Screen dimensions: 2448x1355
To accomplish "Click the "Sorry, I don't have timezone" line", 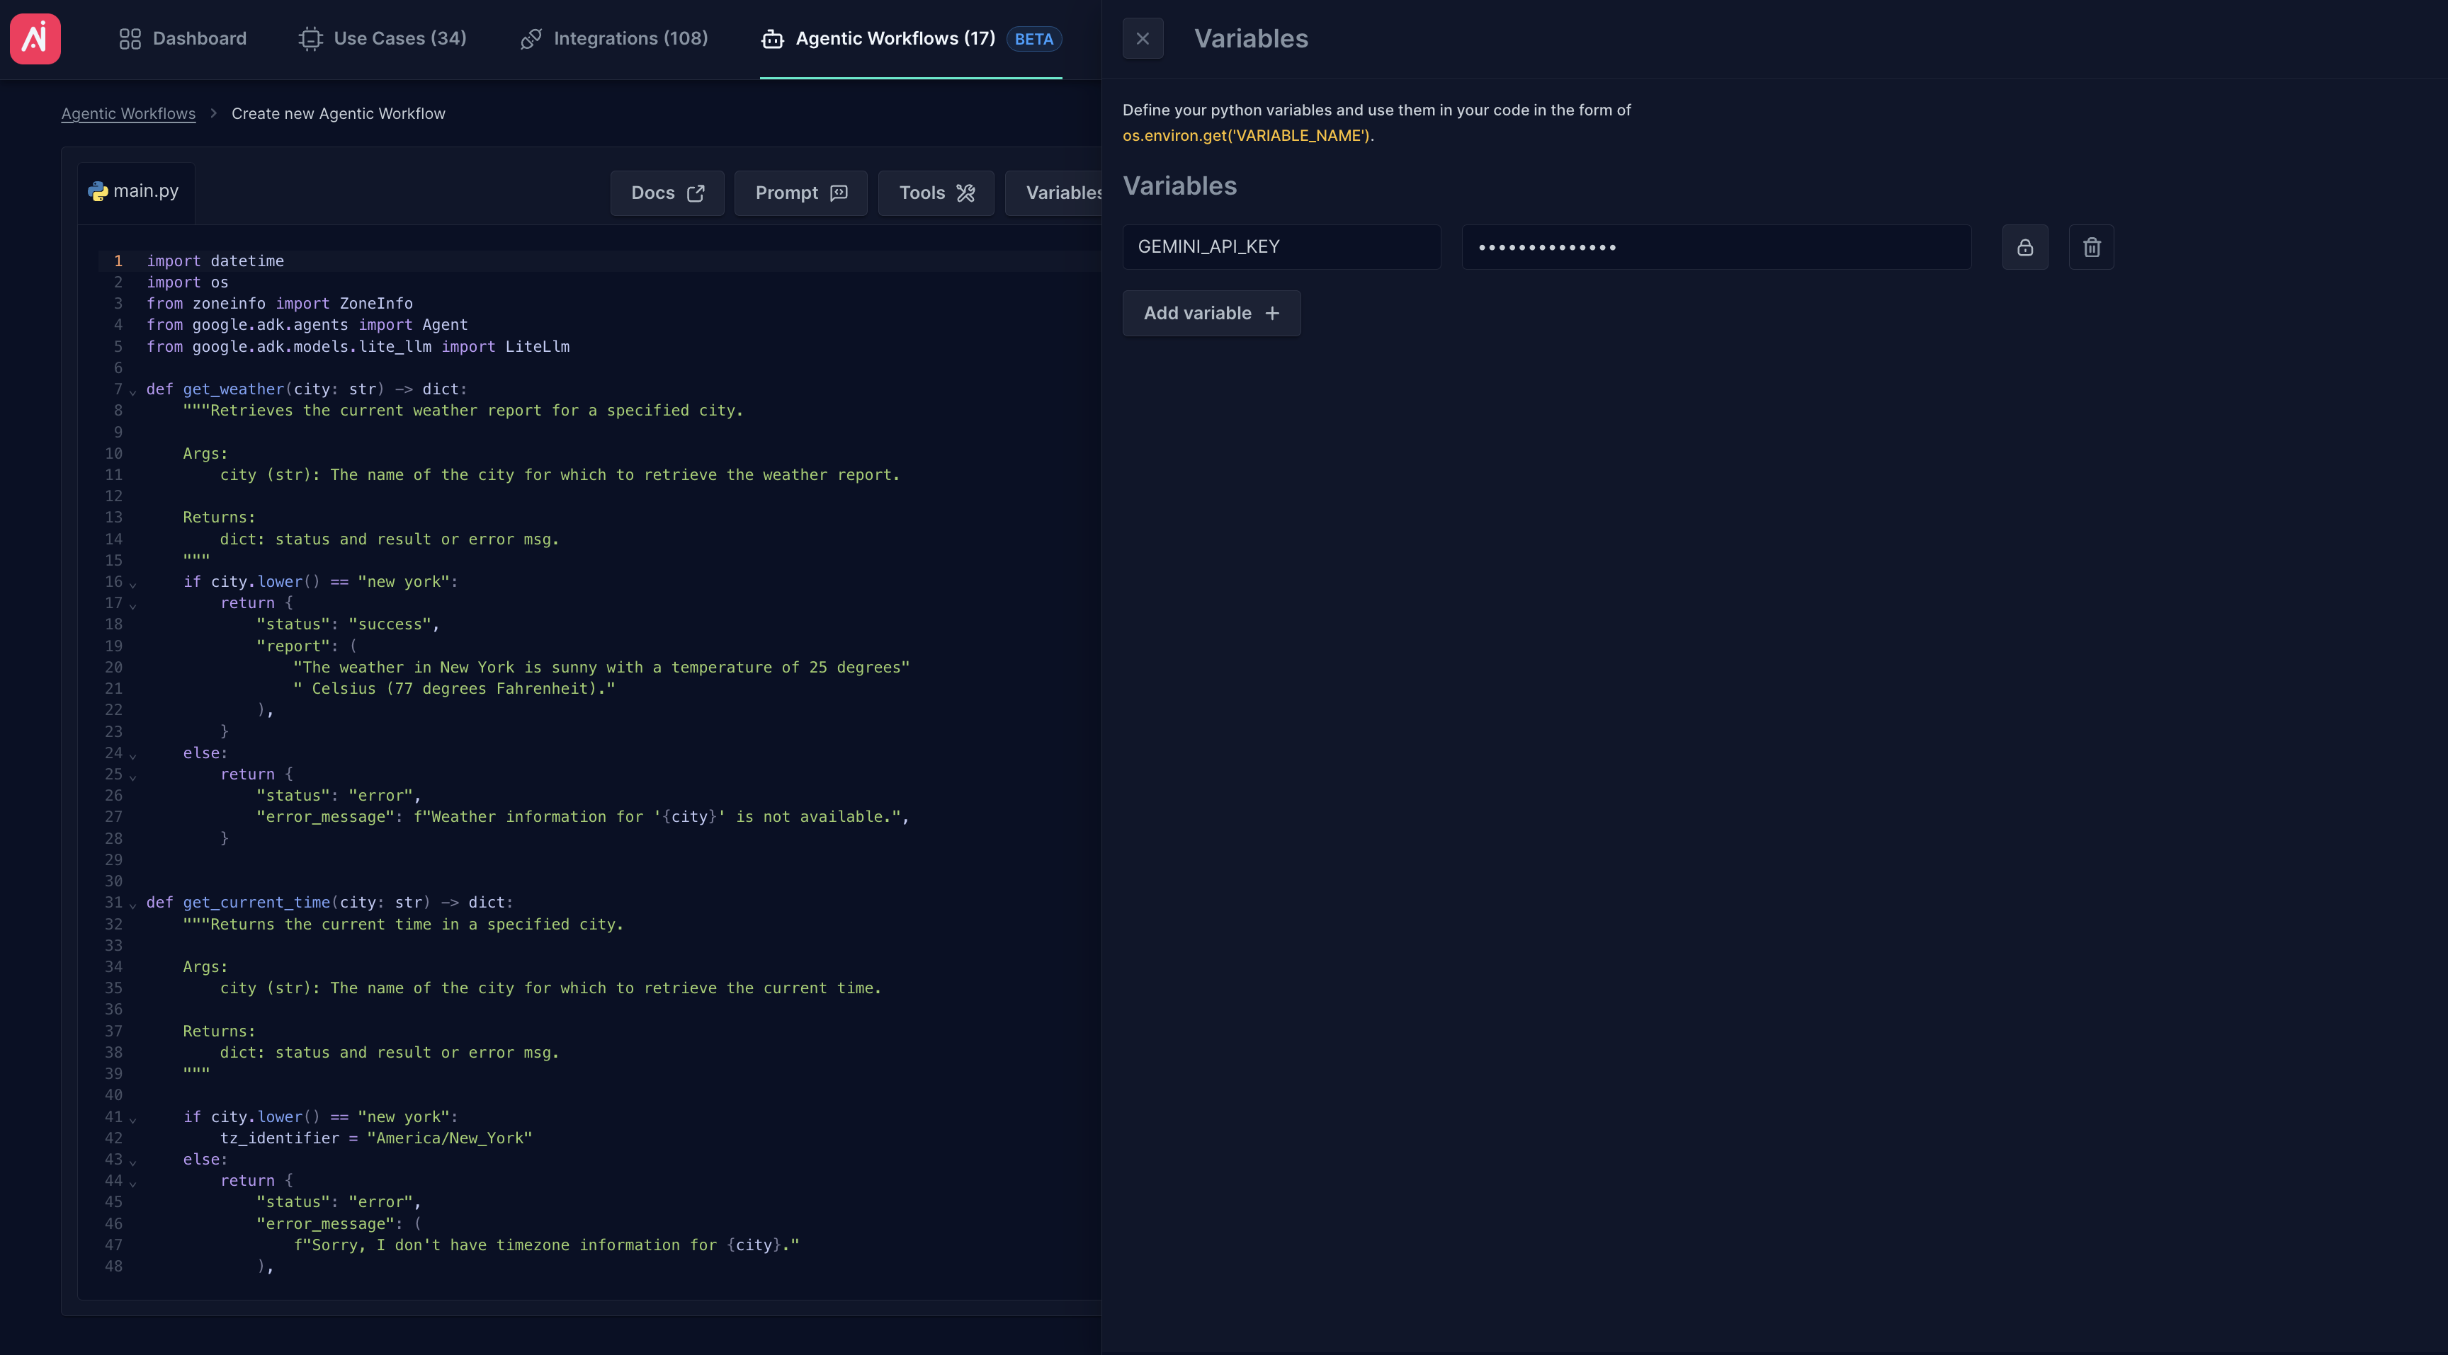I will (546, 1245).
